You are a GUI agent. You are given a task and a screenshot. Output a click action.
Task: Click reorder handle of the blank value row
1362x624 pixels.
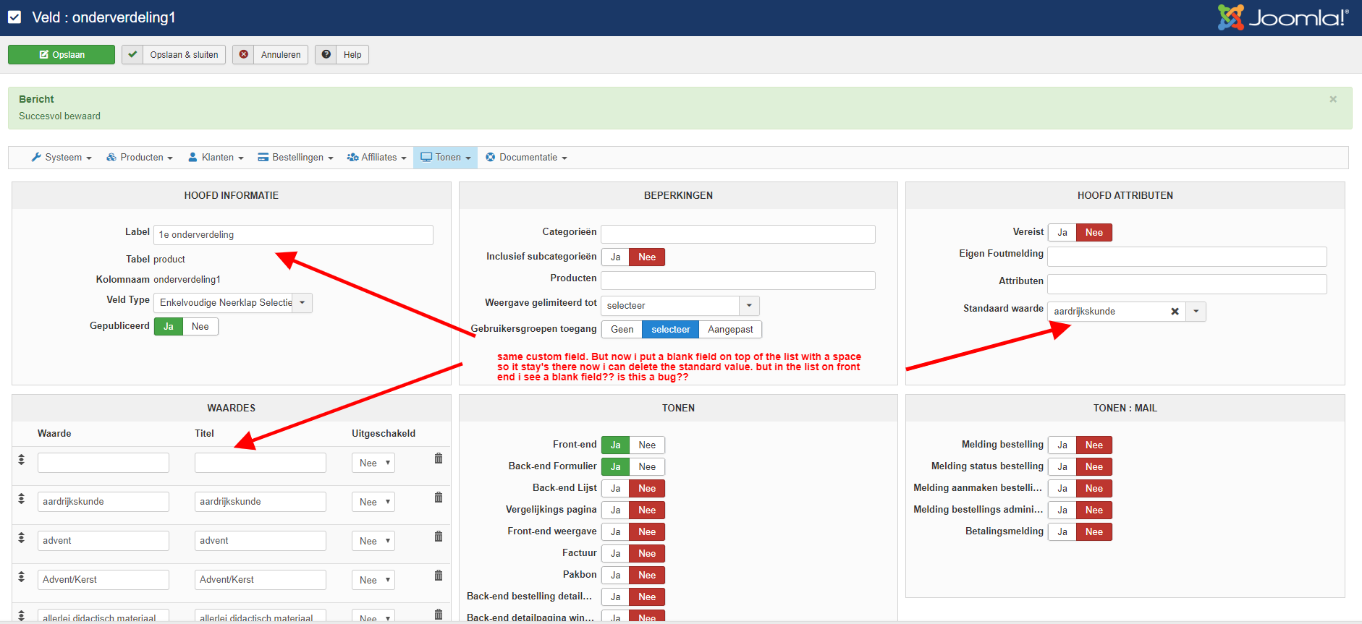click(x=22, y=460)
